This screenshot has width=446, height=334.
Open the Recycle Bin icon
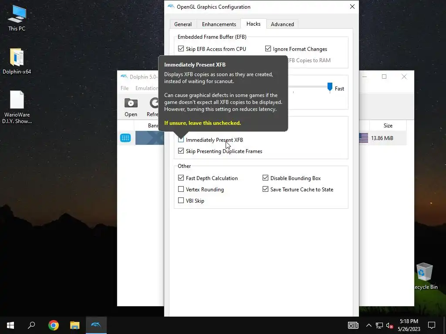click(425, 275)
